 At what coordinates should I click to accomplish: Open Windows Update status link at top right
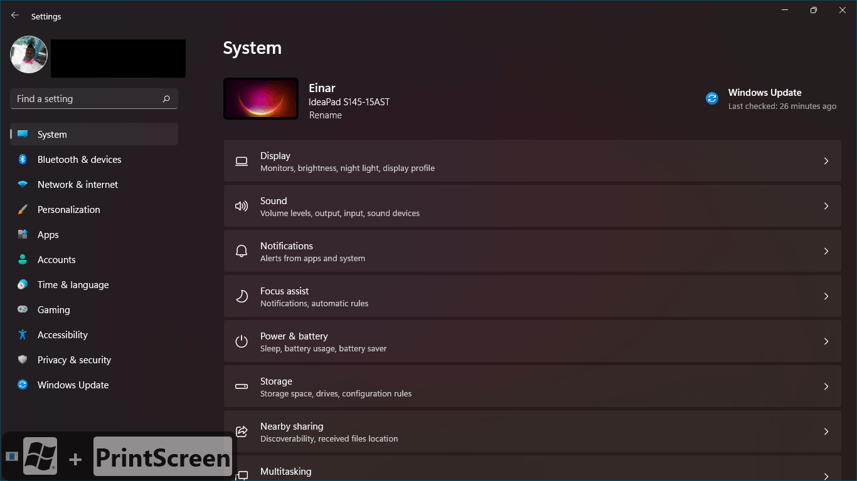click(x=771, y=99)
